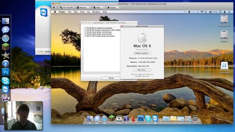Viewport: 235px width, 132px height.
Task: Open the purple T clapperboard app in remote dock
Action: tap(126, 118)
